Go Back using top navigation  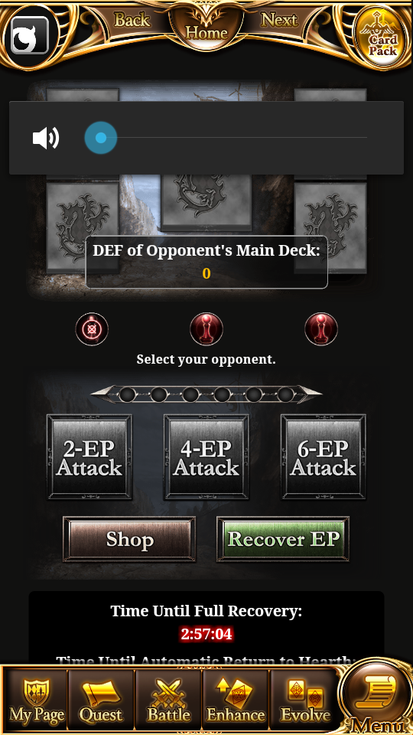132,20
